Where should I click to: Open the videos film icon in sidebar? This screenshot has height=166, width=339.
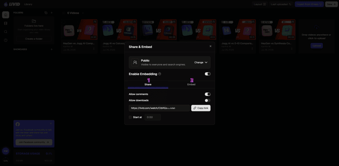[x=6, y=23]
